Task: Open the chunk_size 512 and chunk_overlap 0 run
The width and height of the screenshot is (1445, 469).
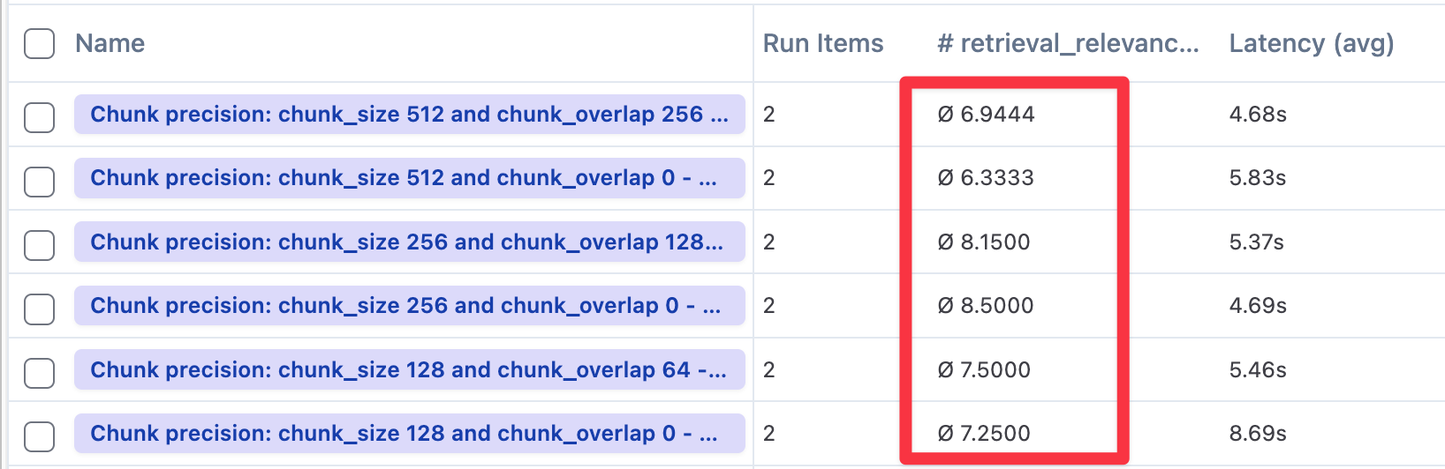Action: [404, 178]
